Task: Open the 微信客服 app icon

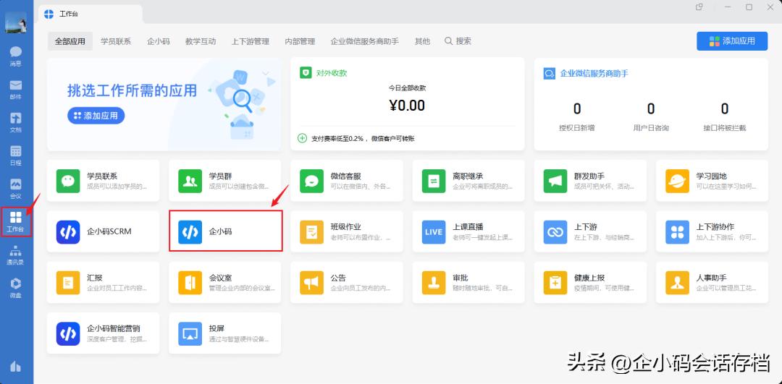Action: click(x=311, y=181)
